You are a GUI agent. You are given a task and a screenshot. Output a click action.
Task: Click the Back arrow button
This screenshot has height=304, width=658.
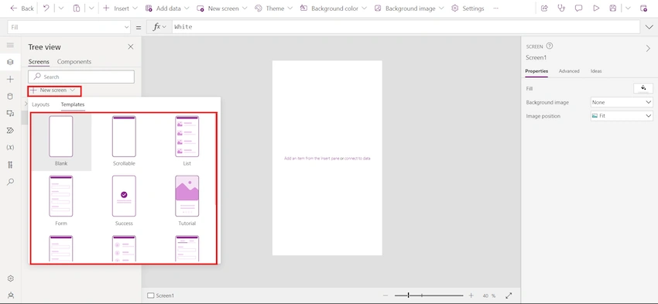[22, 9]
